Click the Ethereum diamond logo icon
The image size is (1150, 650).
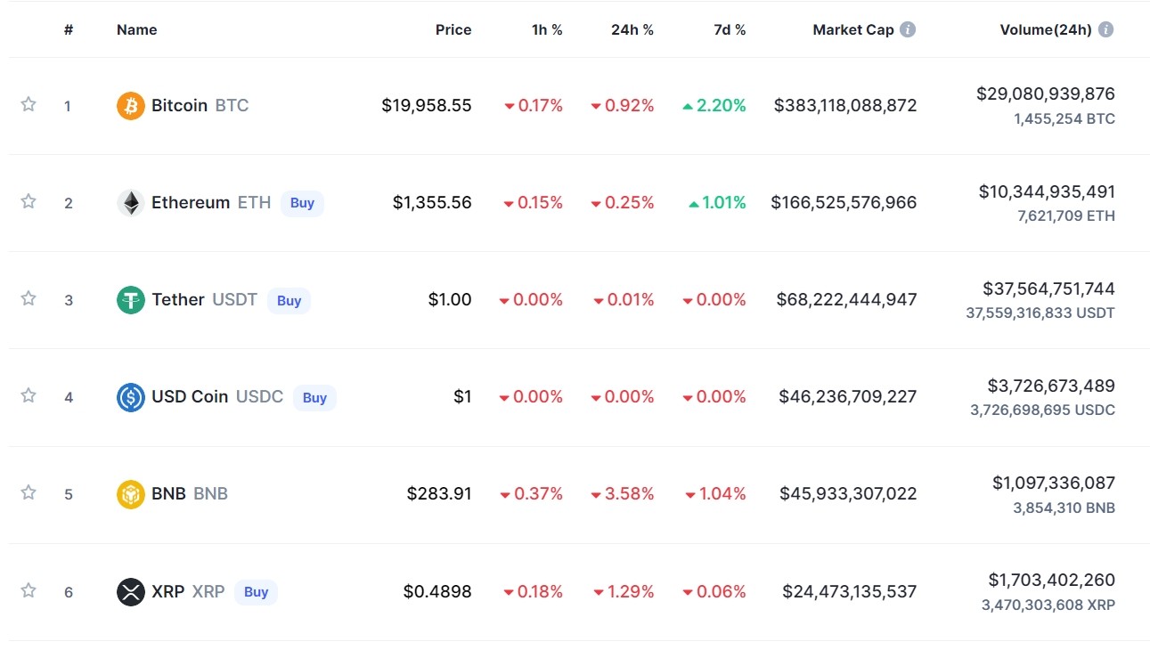(131, 203)
